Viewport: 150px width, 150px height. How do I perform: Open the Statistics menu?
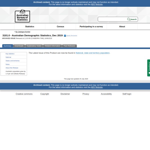coord(29,26)
